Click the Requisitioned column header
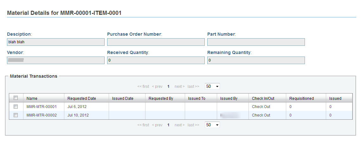 pos(302,99)
